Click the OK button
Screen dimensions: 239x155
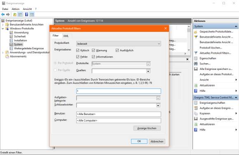(x=139, y=141)
